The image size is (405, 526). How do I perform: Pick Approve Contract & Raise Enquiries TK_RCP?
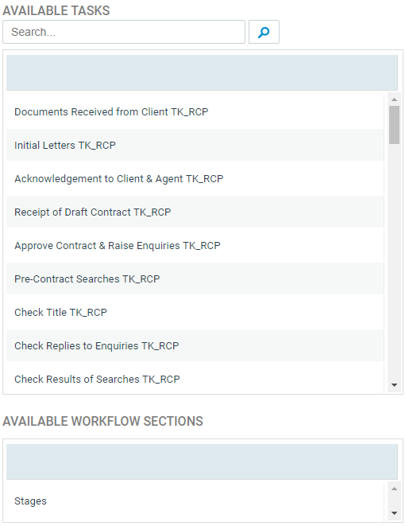click(x=195, y=246)
